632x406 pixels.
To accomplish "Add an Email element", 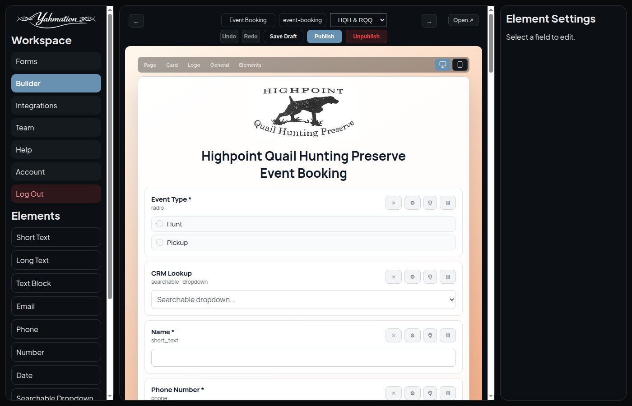I will click(56, 306).
